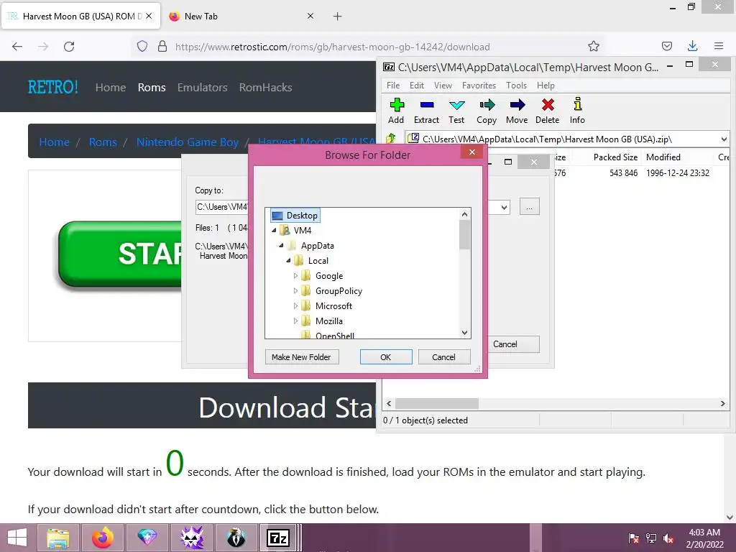
Task: Click the Nintendo Game Boy breadcrumb
Action: [188, 142]
